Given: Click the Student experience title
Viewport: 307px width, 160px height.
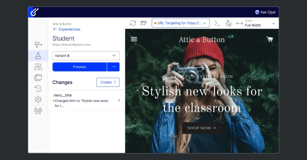Looking at the screenshot, I should point(63,38).
